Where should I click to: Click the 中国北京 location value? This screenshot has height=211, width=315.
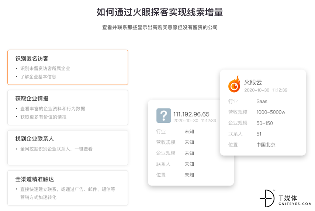coord(266,145)
